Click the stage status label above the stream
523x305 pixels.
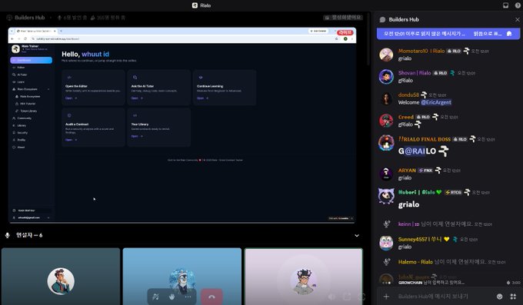click(x=343, y=18)
